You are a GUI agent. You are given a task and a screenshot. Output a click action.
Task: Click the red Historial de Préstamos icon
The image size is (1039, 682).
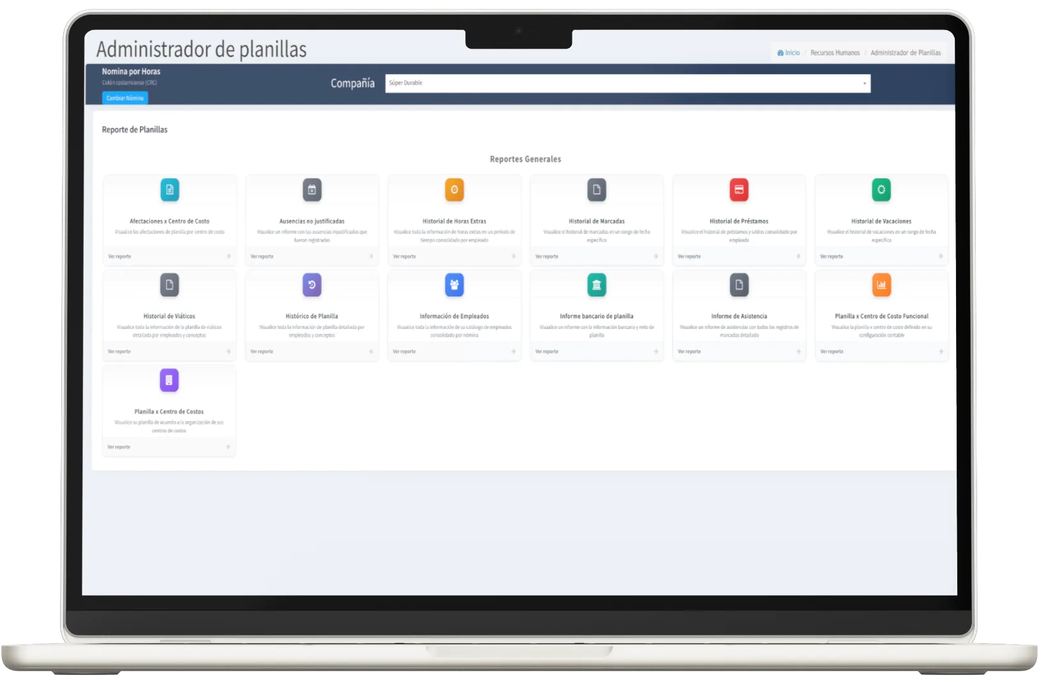(739, 190)
